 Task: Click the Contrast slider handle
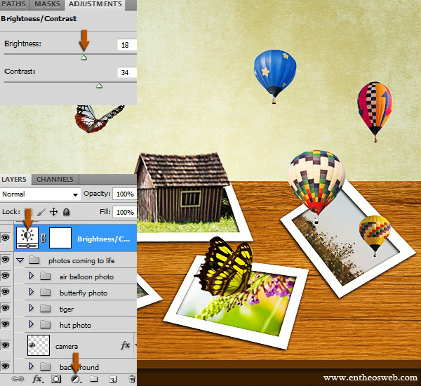[x=99, y=86]
